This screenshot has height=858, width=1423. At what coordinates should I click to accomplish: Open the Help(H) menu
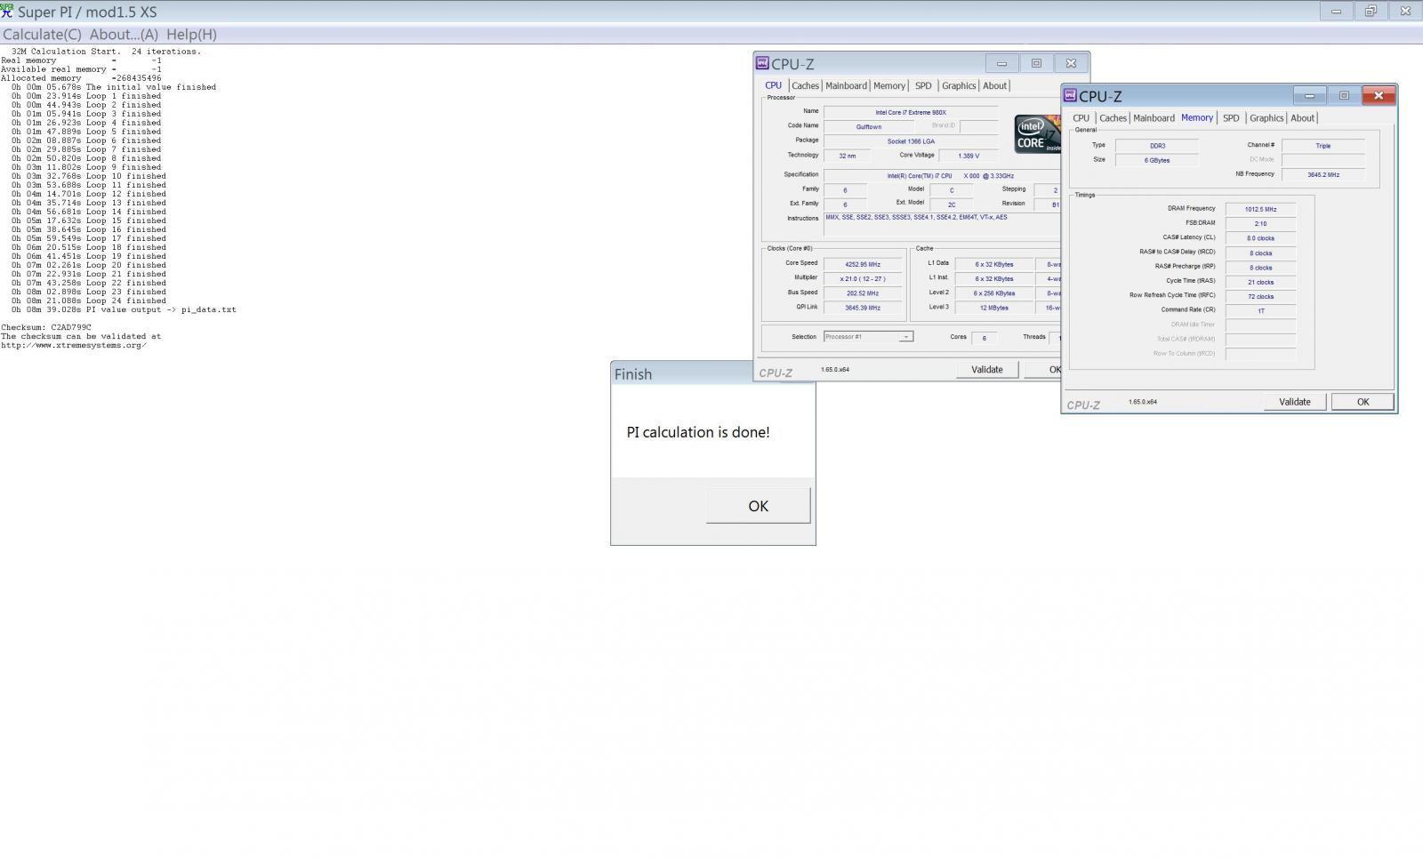tap(191, 34)
